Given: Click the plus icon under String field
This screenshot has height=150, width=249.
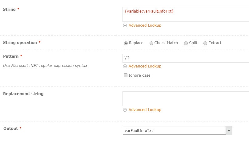Looking at the screenshot, I should pyautogui.click(x=125, y=25).
